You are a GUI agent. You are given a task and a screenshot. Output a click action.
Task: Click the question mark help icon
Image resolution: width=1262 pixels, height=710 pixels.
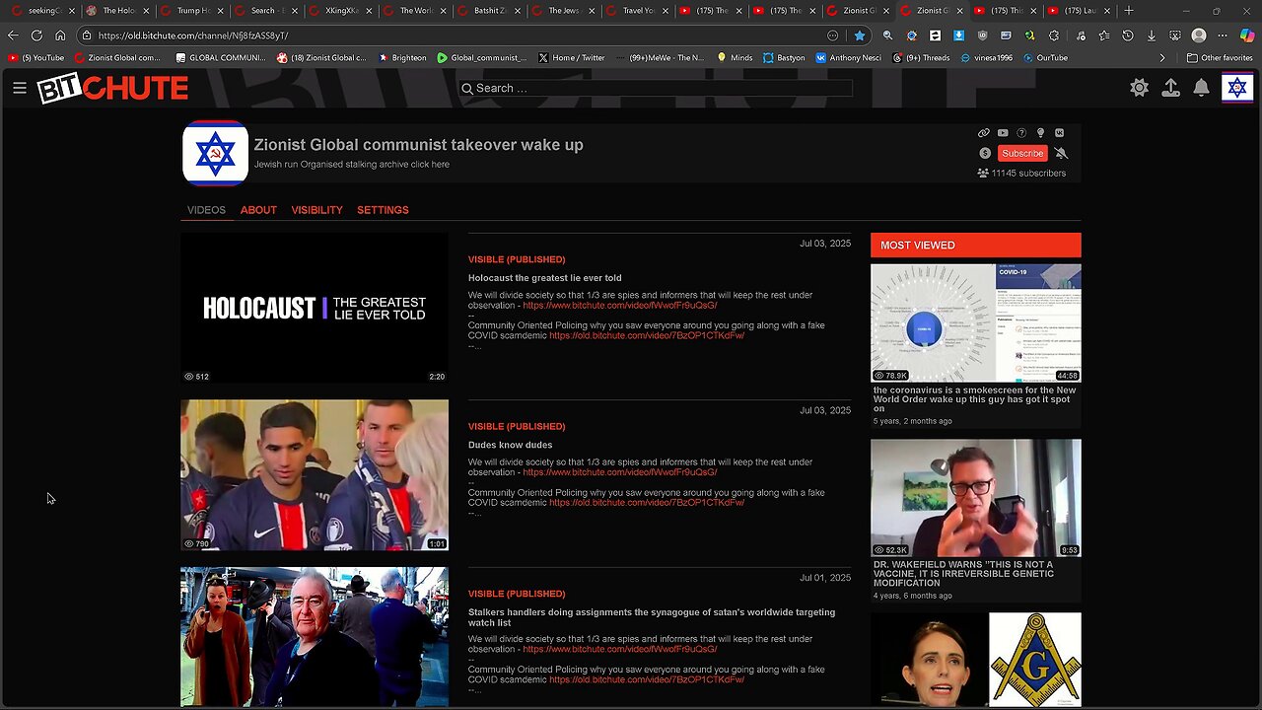(x=1021, y=133)
